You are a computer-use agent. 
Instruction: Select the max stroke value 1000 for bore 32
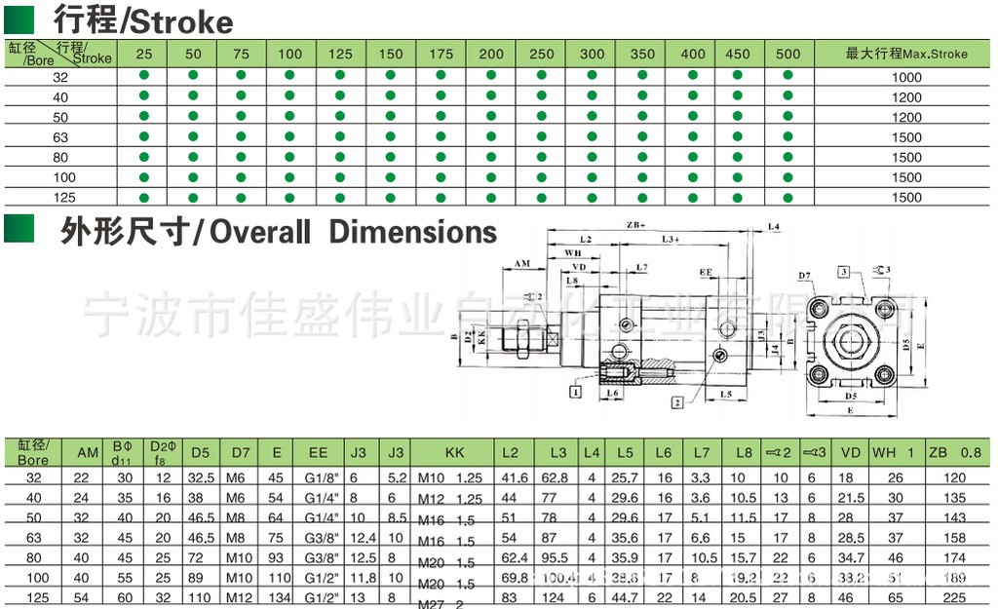(x=905, y=77)
